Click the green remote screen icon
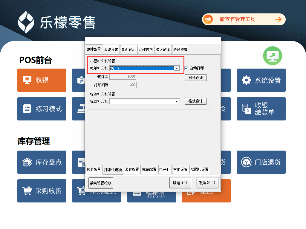The width and height of the screenshot is (306, 229). (273, 56)
